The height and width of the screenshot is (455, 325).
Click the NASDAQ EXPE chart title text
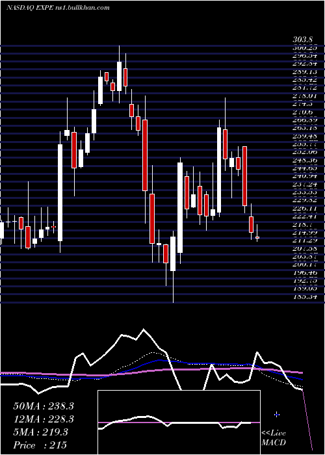58,8
